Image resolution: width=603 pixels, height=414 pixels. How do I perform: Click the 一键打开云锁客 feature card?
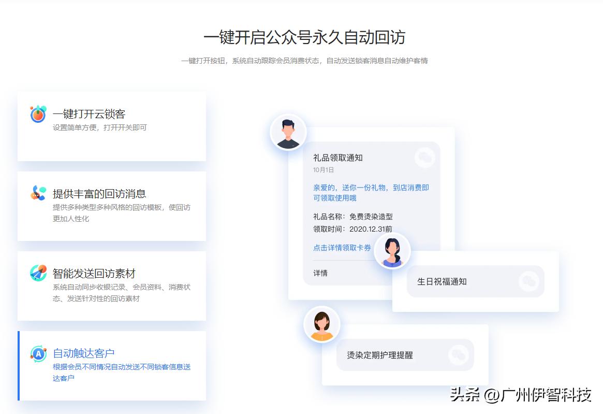[112, 125]
